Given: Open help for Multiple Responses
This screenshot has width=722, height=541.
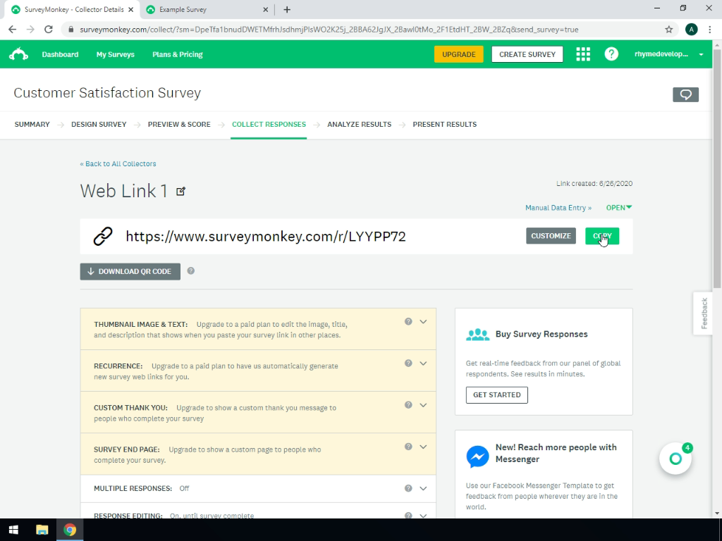Looking at the screenshot, I should tap(408, 489).
